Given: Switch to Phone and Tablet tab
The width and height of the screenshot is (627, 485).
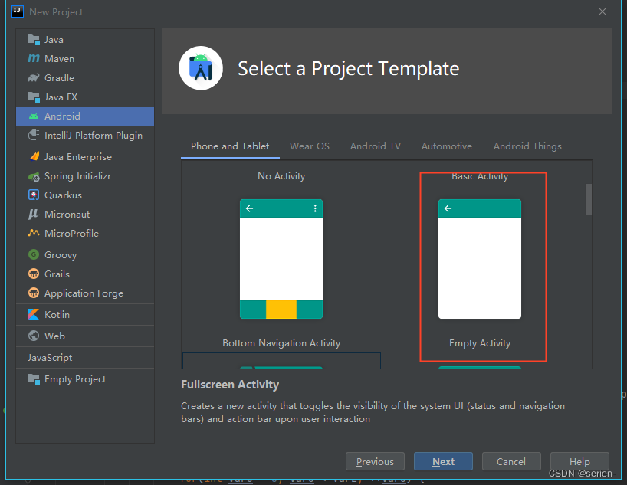Looking at the screenshot, I should [x=230, y=146].
